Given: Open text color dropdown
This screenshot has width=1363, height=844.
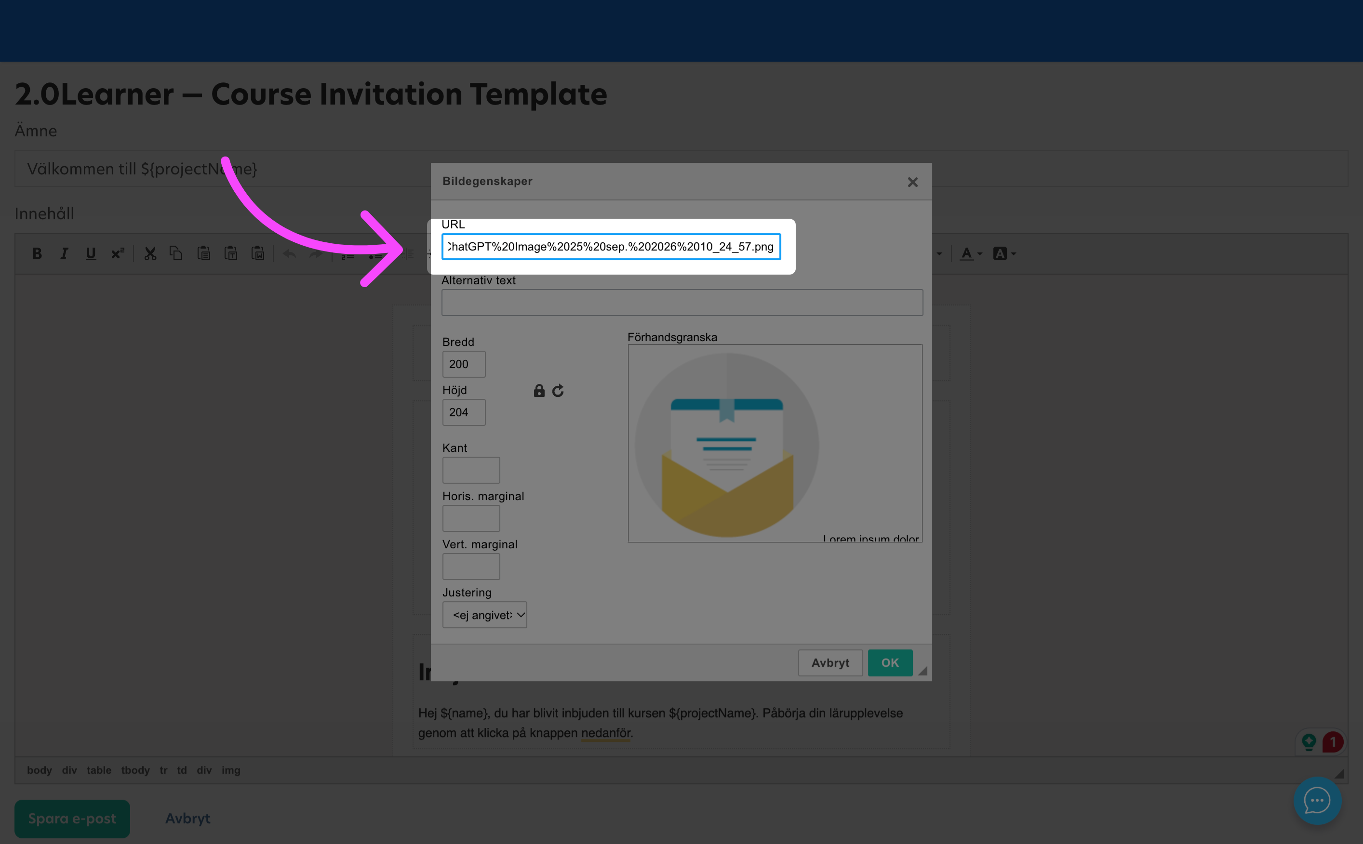Looking at the screenshot, I should click(x=971, y=254).
